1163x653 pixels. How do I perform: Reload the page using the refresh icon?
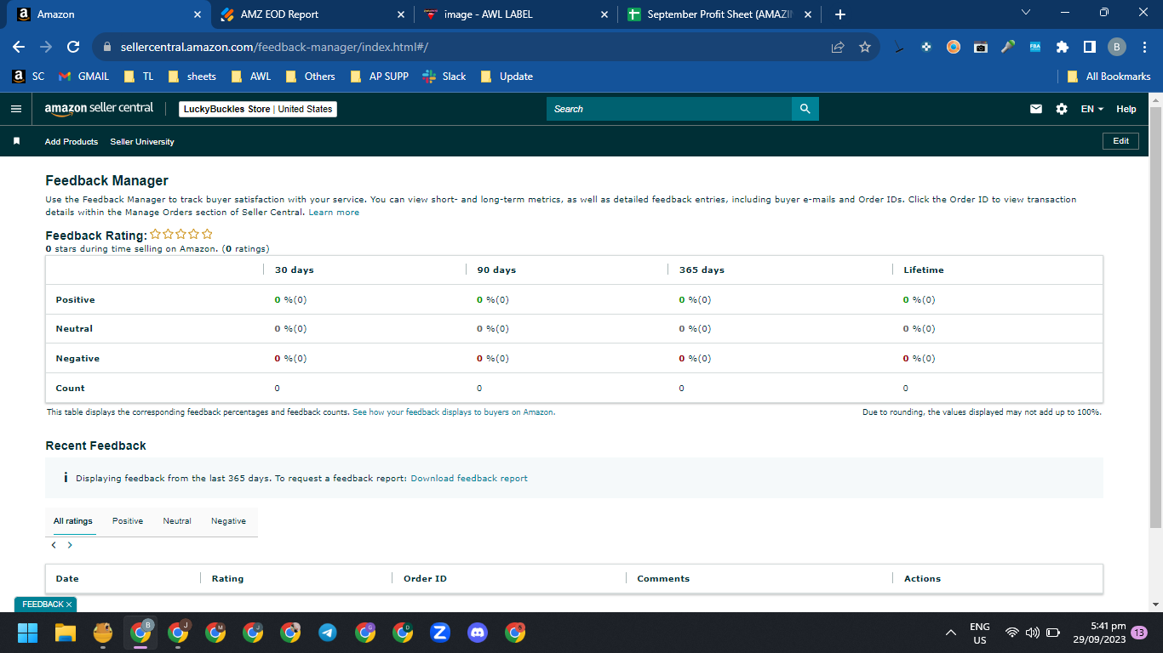pos(73,47)
